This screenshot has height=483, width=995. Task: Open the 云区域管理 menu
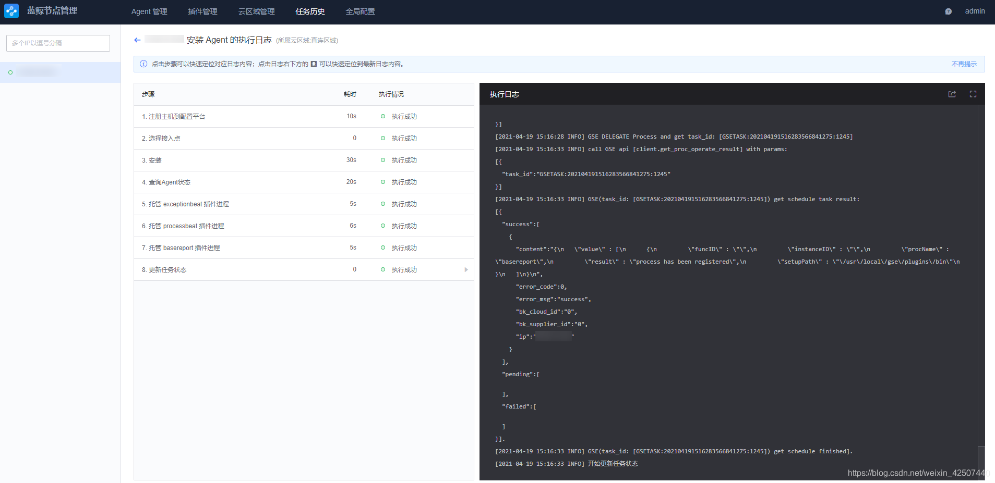click(256, 11)
